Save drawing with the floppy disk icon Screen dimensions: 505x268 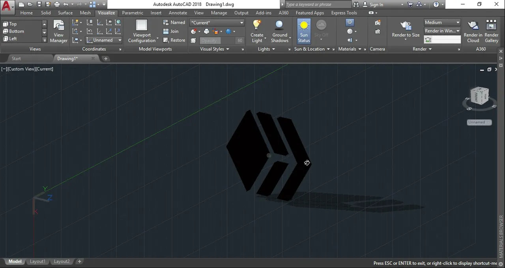(x=38, y=4)
